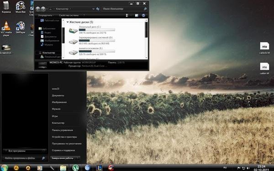Screen dimensions: 274x171
Task: Toggle the Explorer preview pane button
Action: click(x=137, y=16)
